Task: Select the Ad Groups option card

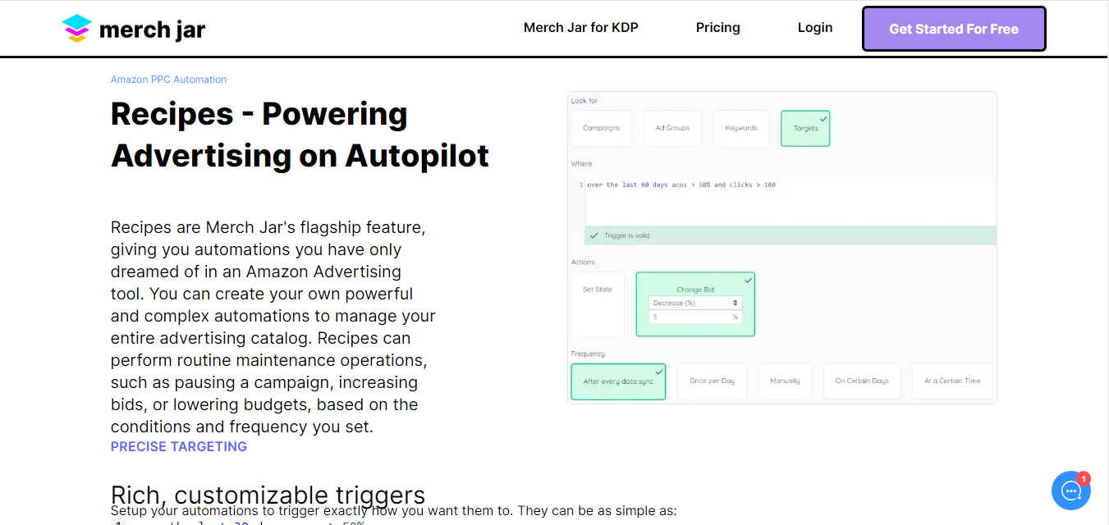Action: [672, 128]
